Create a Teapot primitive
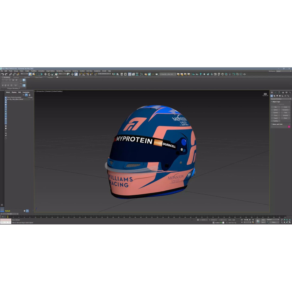 click(x=276, y=118)
